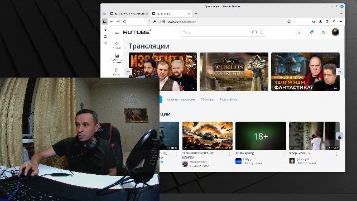
Task: Show next banners with right carousel arrow
Action: (339, 72)
